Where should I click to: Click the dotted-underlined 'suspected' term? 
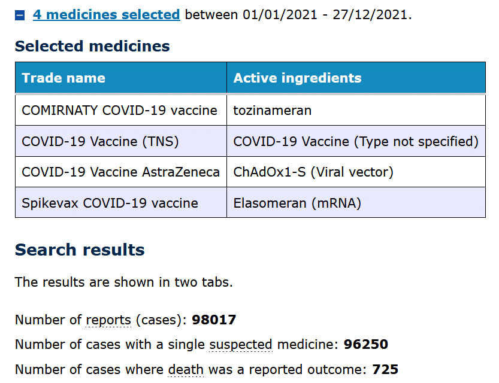[x=241, y=345]
